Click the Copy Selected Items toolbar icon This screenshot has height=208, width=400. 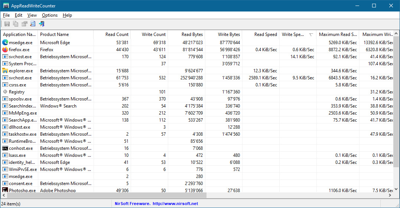point(16,24)
